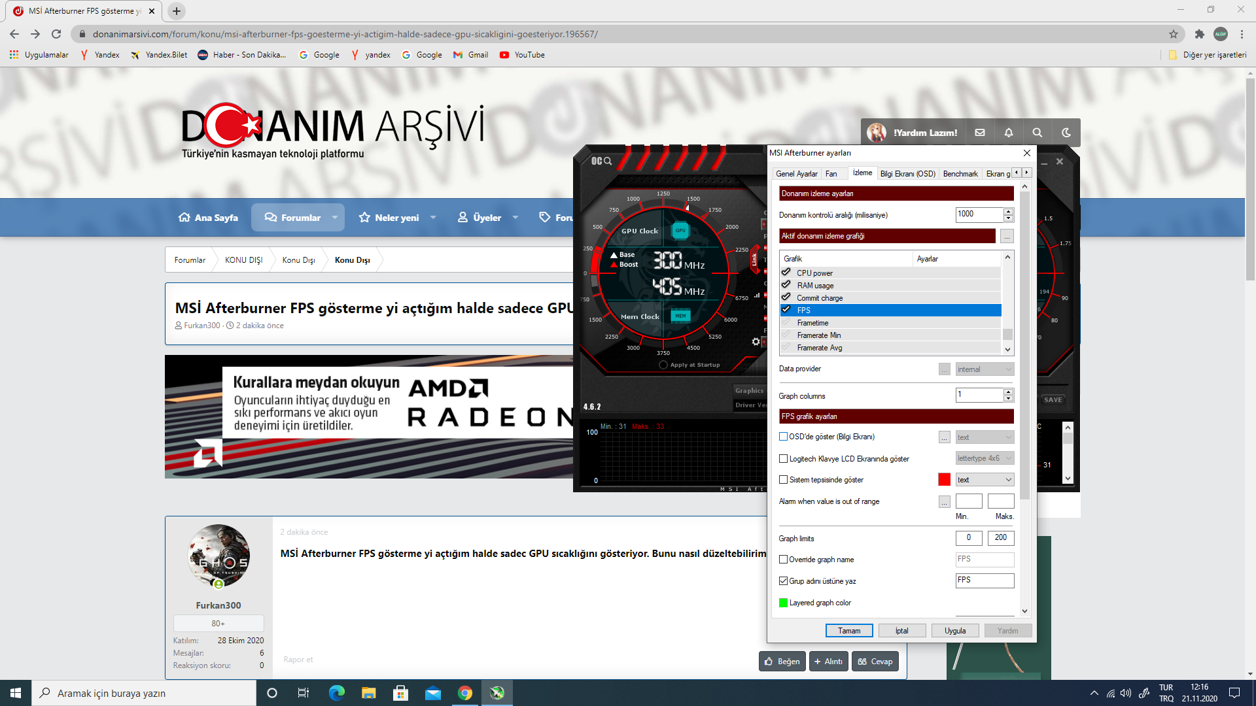Reload the page in Chrome

(x=56, y=34)
